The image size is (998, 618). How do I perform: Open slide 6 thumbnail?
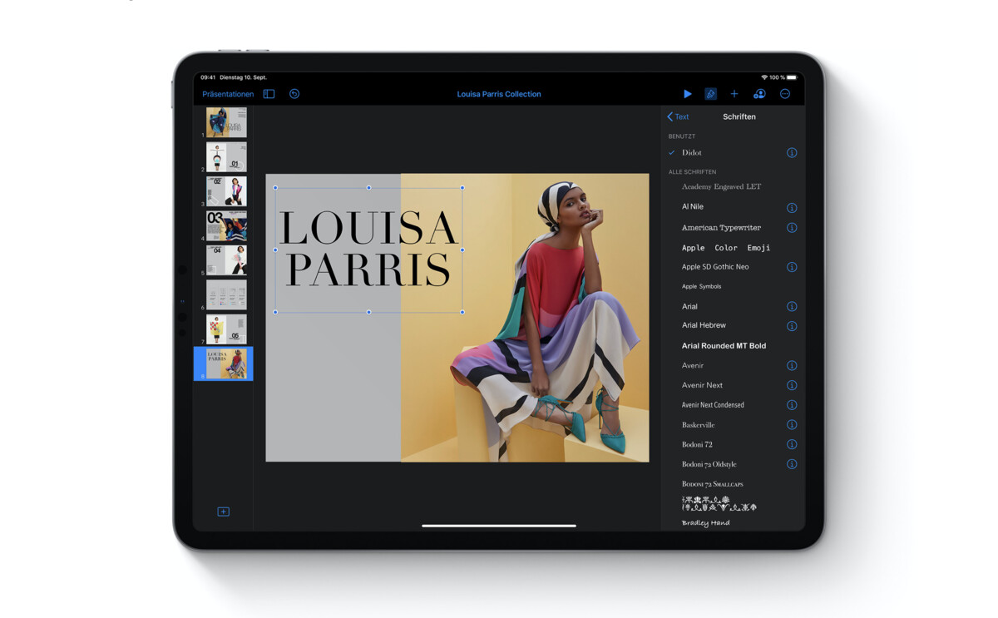point(226,294)
